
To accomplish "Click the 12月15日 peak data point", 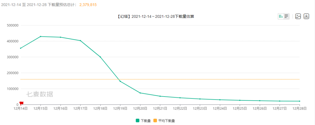I will click(41, 37).
